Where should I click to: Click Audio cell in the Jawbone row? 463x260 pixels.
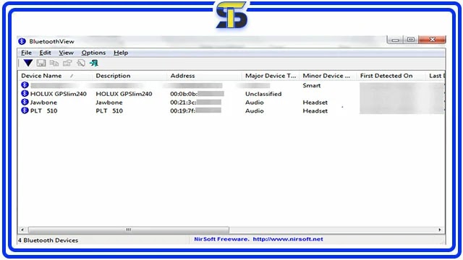255,103
